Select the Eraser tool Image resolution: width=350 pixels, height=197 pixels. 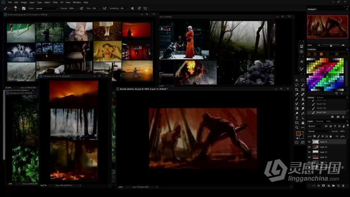click(303, 104)
